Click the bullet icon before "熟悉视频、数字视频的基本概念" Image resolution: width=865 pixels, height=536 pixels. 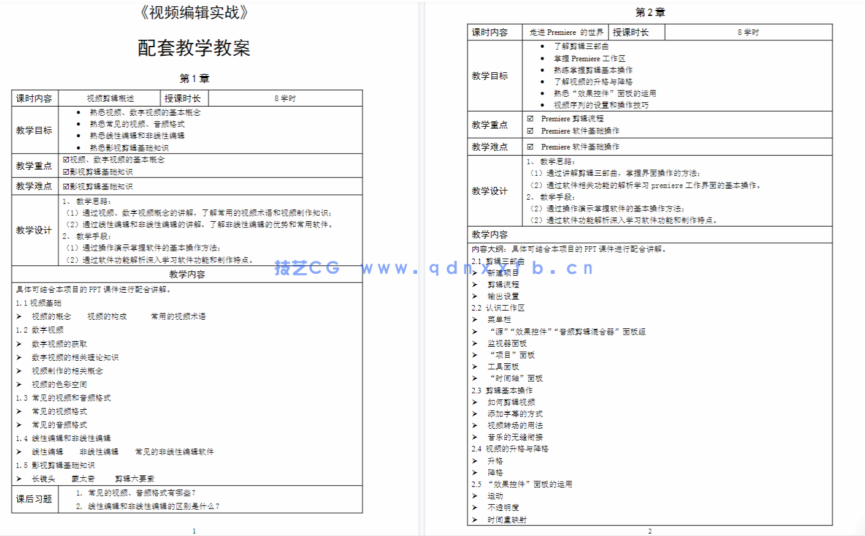76,112
